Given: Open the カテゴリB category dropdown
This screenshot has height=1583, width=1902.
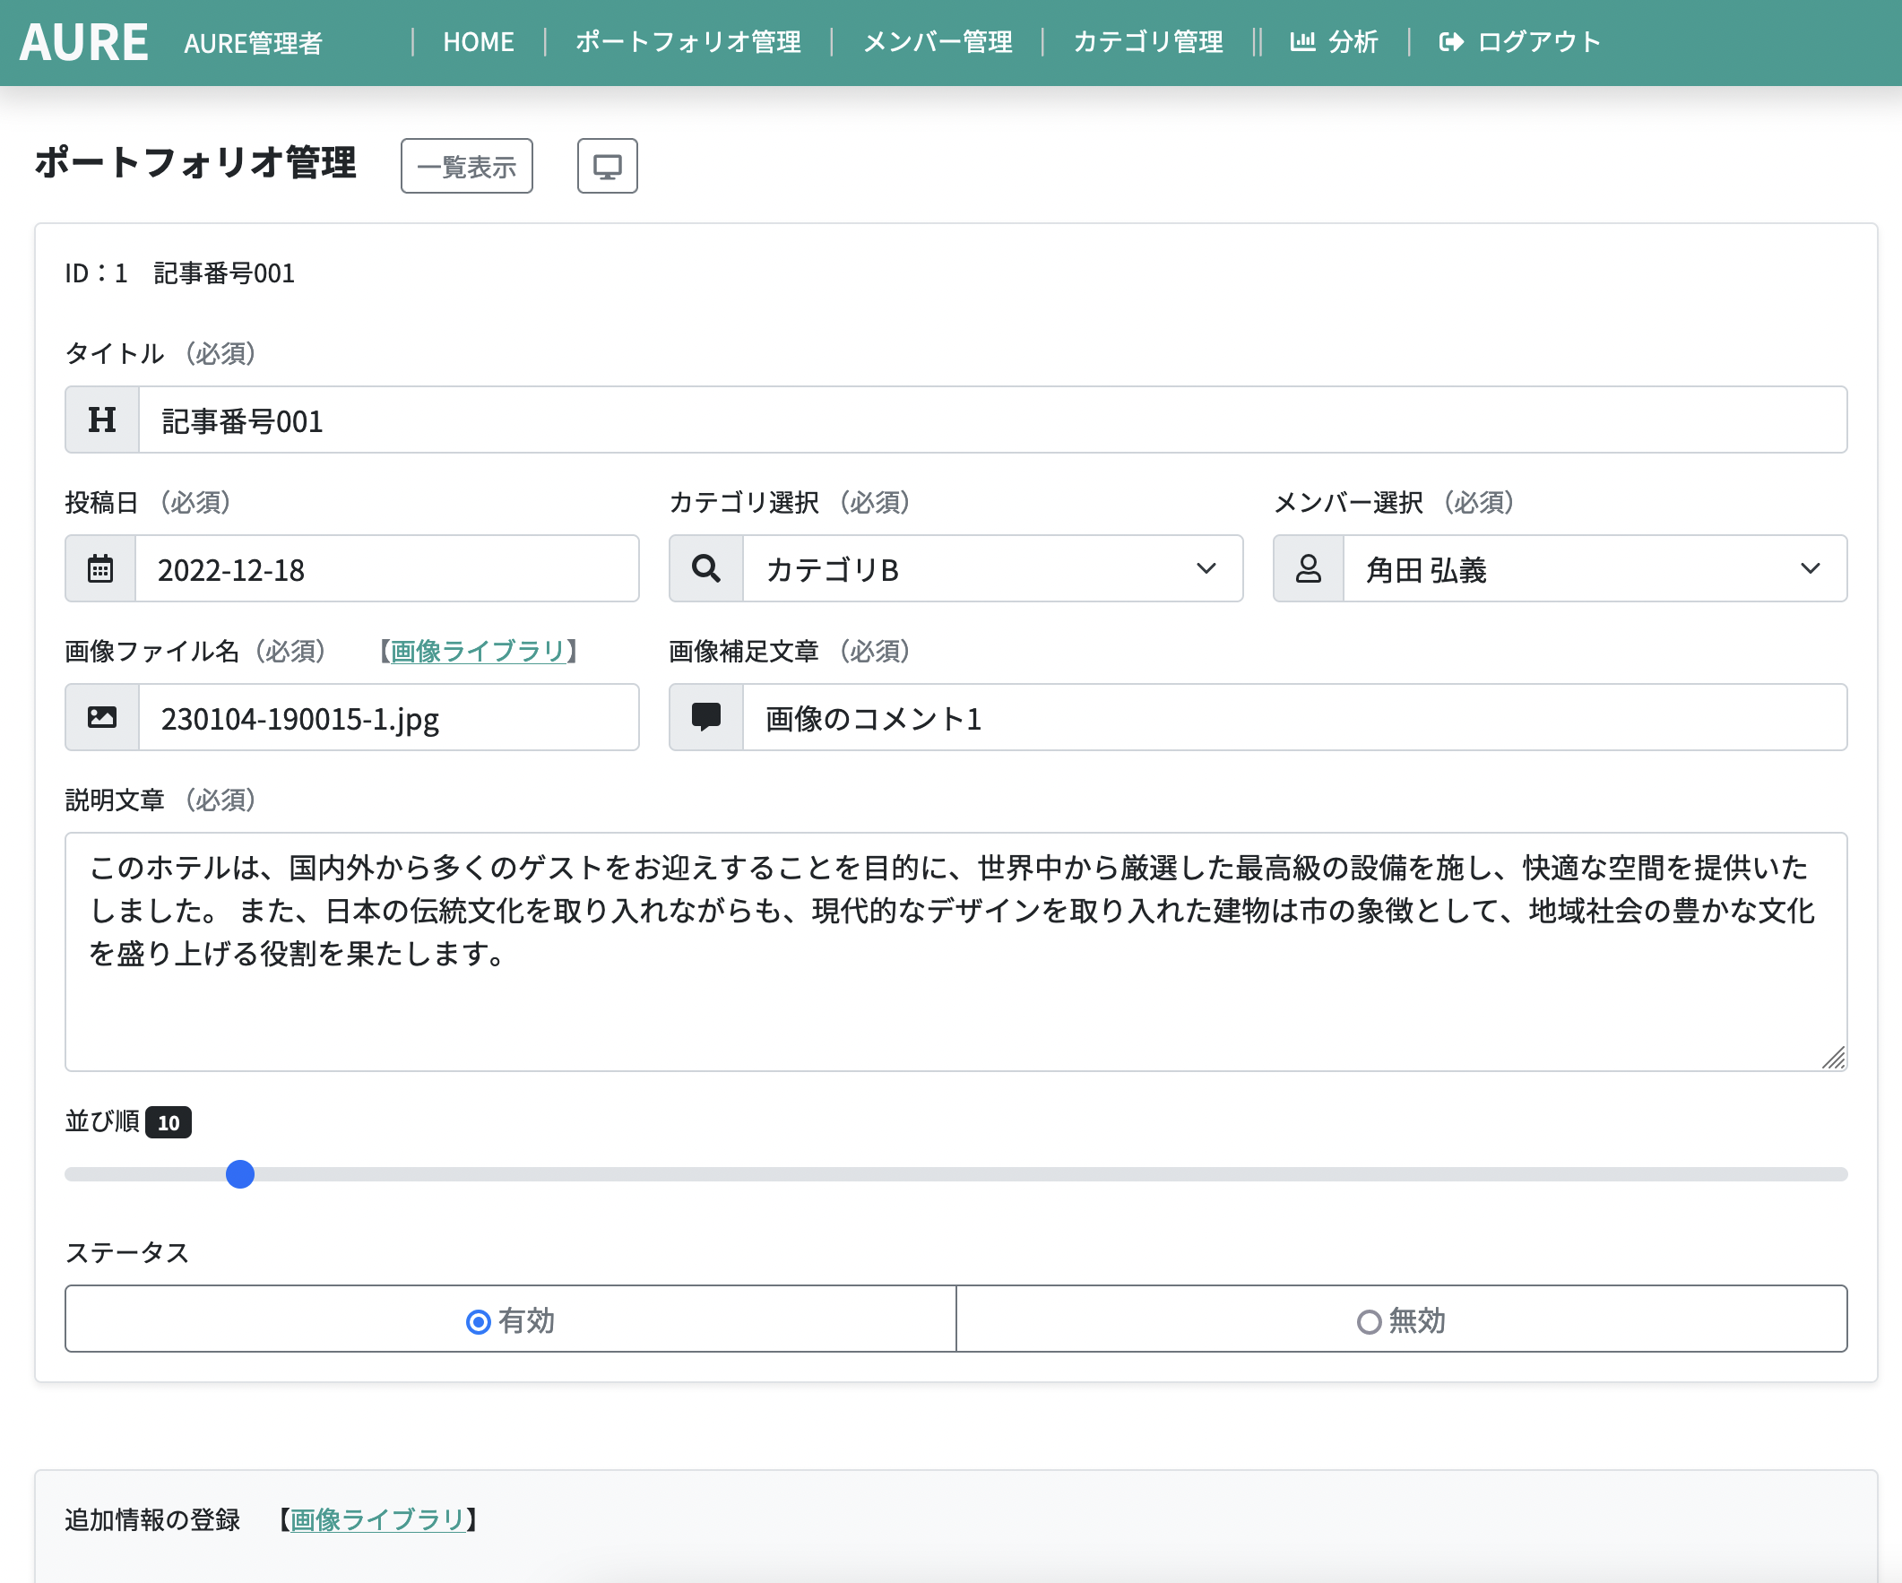Looking at the screenshot, I should pos(991,568).
